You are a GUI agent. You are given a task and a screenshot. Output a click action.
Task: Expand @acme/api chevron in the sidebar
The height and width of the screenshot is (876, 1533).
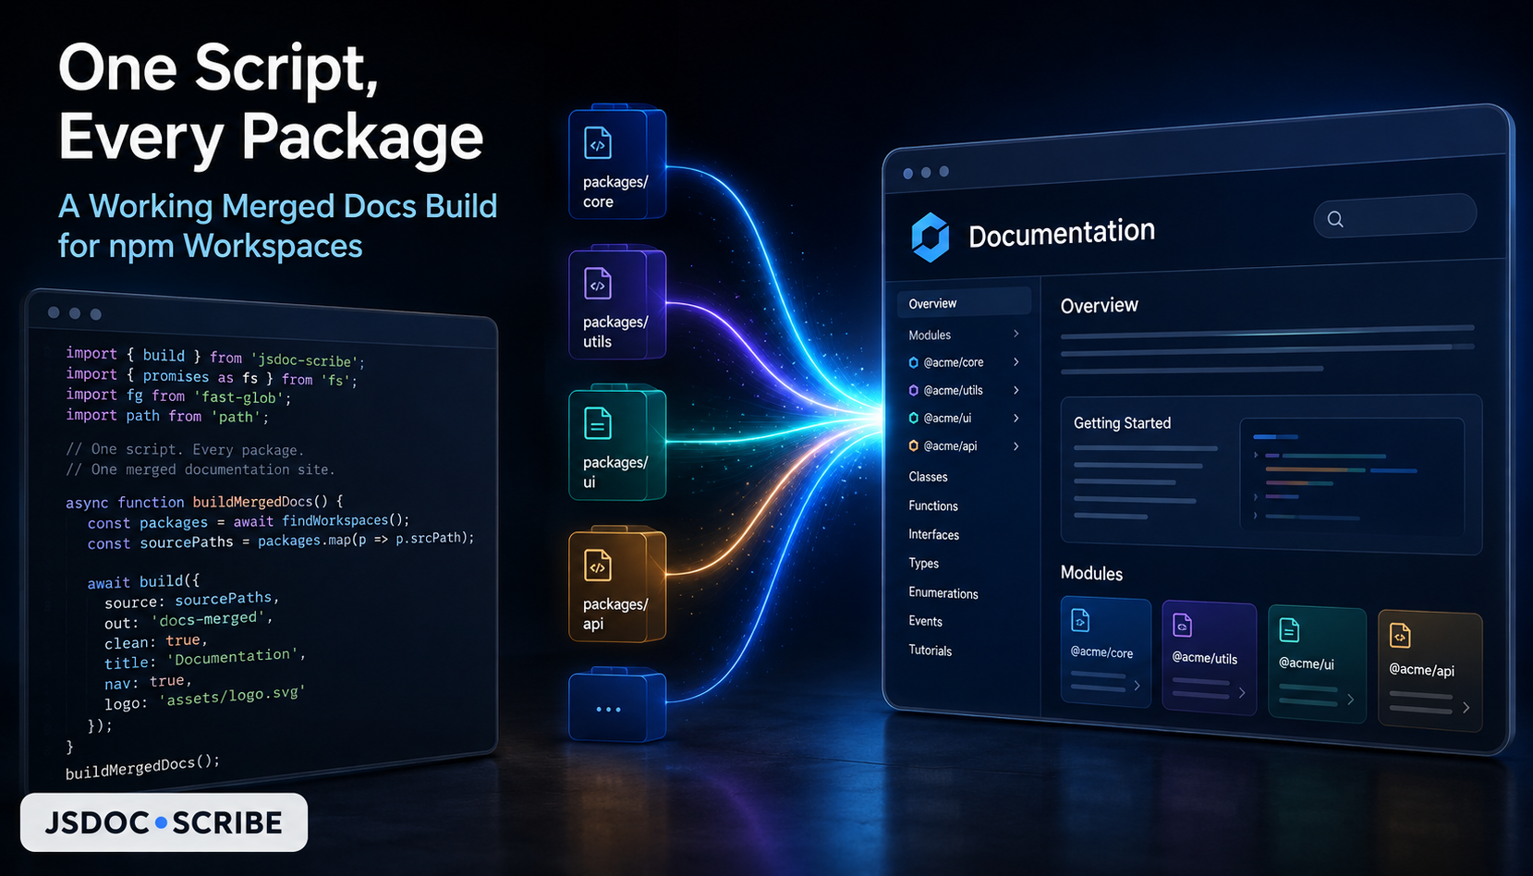(1016, 446)
